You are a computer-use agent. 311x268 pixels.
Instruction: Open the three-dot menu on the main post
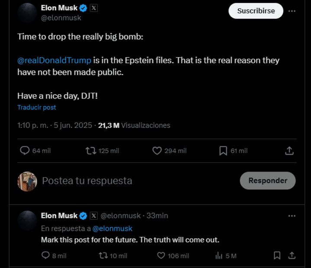(x=292, y=11)
